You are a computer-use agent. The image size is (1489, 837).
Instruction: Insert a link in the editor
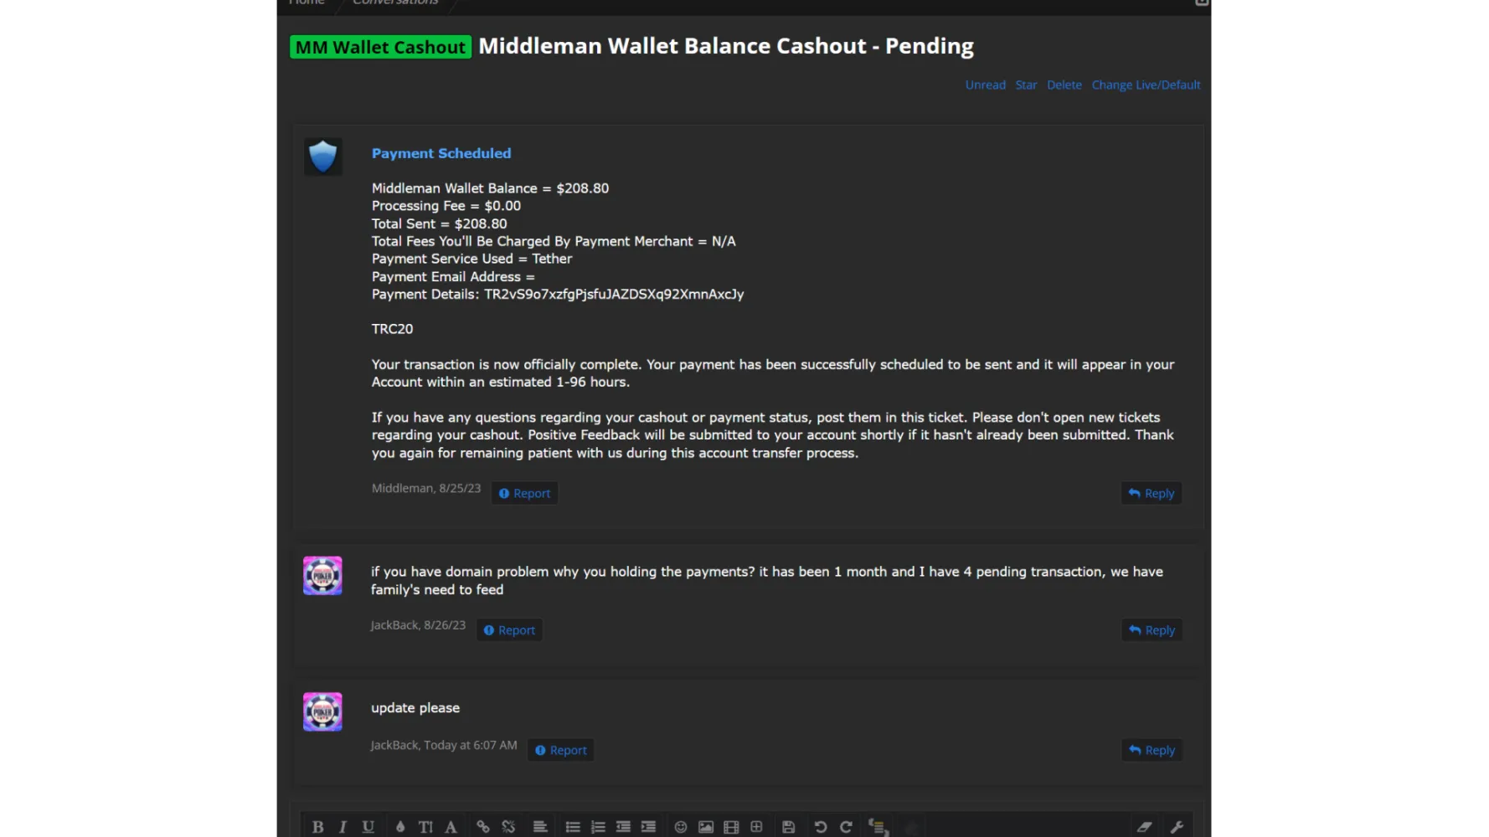tap(483, 827)
